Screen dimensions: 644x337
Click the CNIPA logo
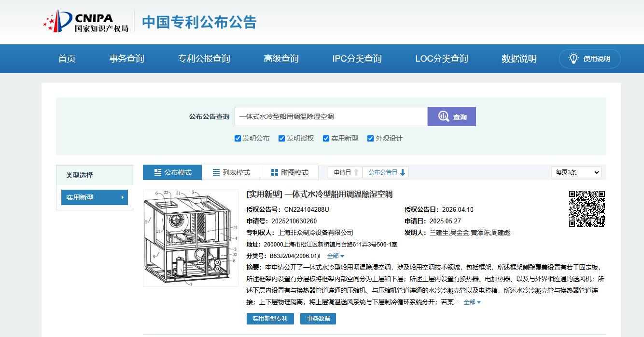[x=86, y=22]
